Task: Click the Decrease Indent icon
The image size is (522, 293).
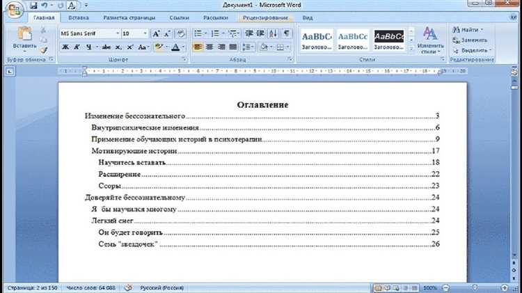Action: [248, 33]
